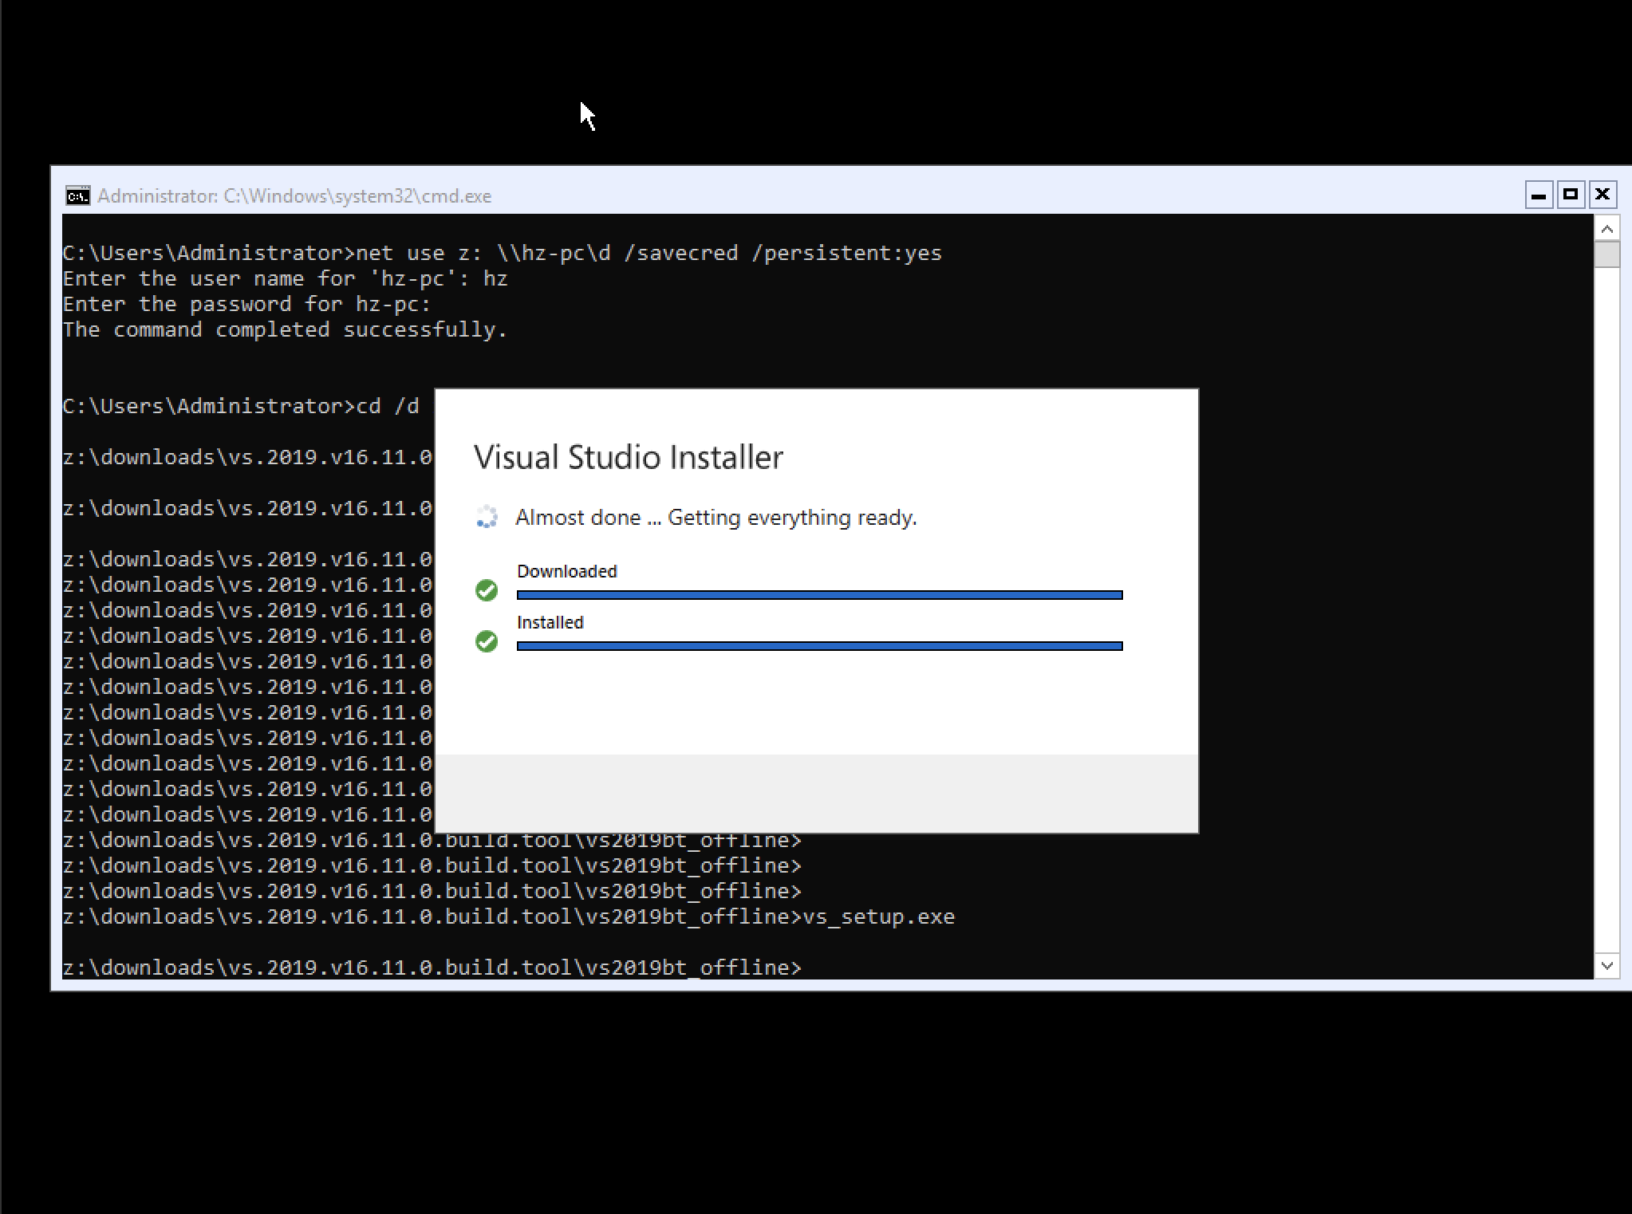1632x1214 pixels.
Task: Click the Visual Studio Installer title text
Action: click(629, 456)
